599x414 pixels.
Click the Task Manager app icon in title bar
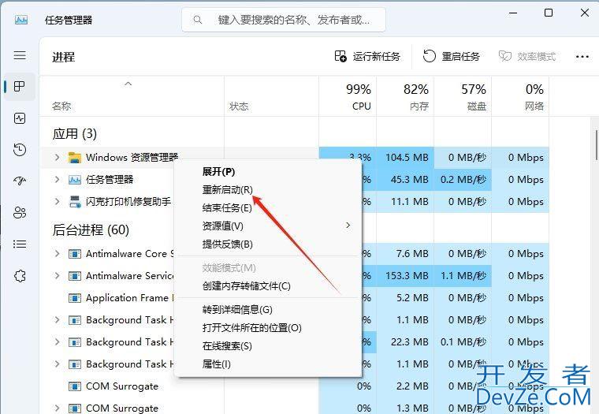21,20
